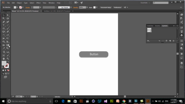
Task: Select the Direct Selection tool
Action: point(8,15)
